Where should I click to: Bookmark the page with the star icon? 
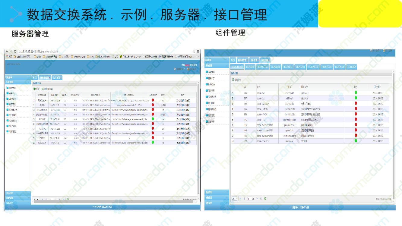point(194,52)
